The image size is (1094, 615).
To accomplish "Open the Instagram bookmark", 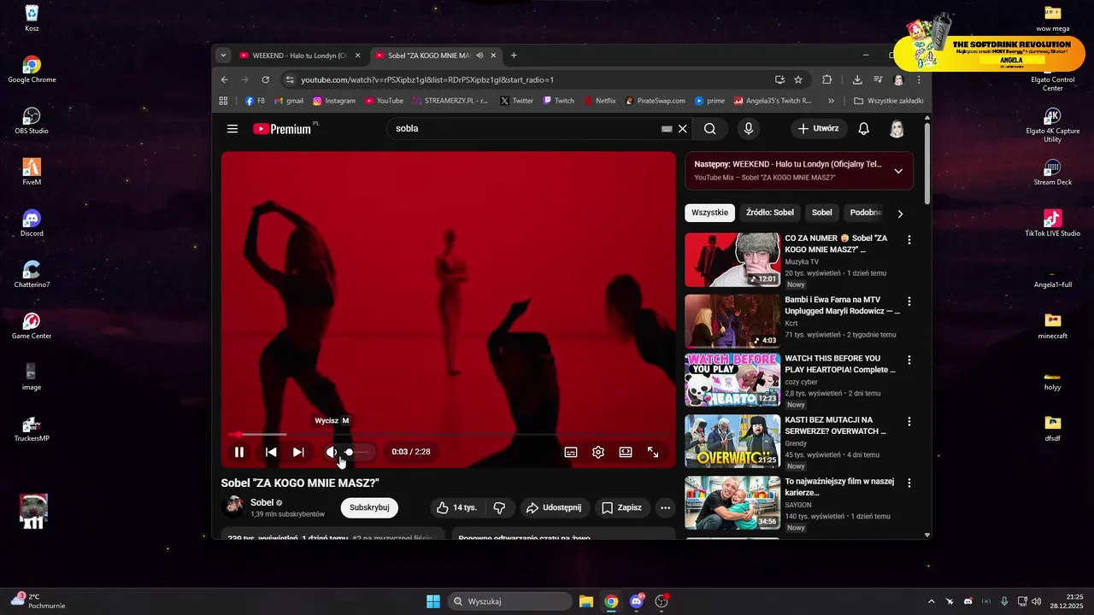I will click(334, 101).
